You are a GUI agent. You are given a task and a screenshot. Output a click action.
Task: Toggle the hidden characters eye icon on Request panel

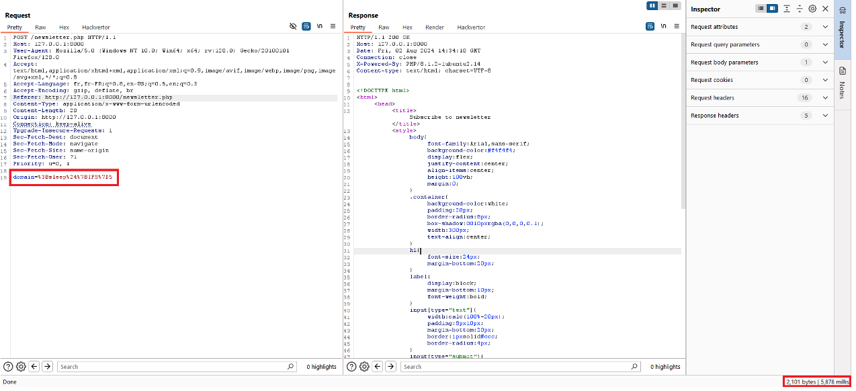click(x=292, y=26)
